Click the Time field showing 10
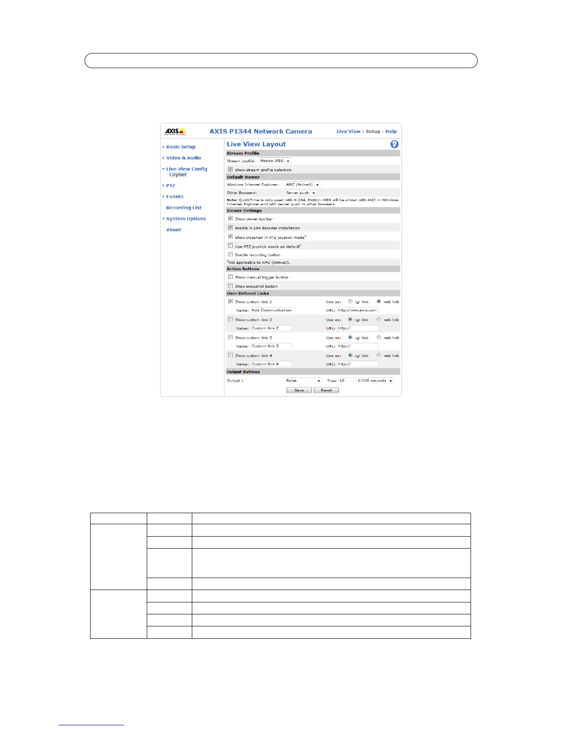Screen dimensions: 563x729 [346, 381]
